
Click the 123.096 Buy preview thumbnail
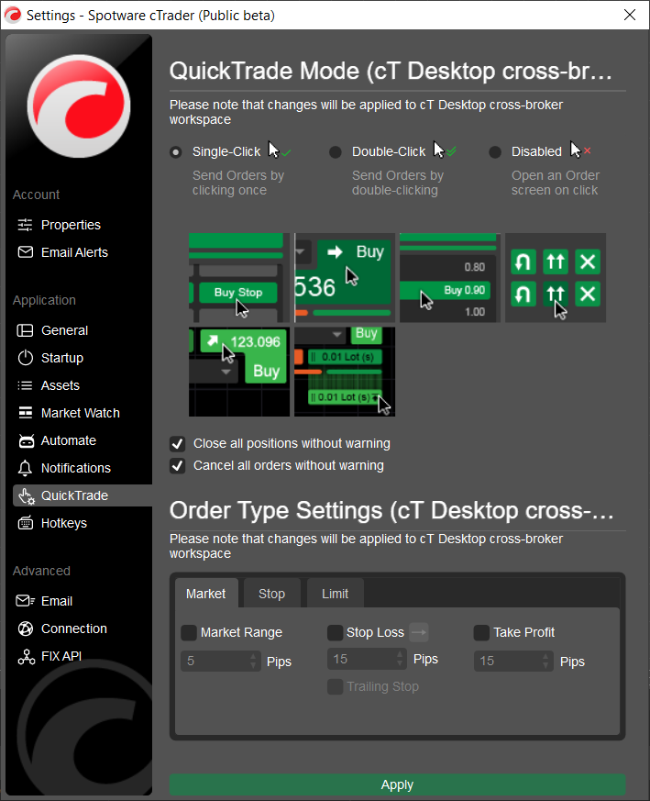tap(239, 372)
